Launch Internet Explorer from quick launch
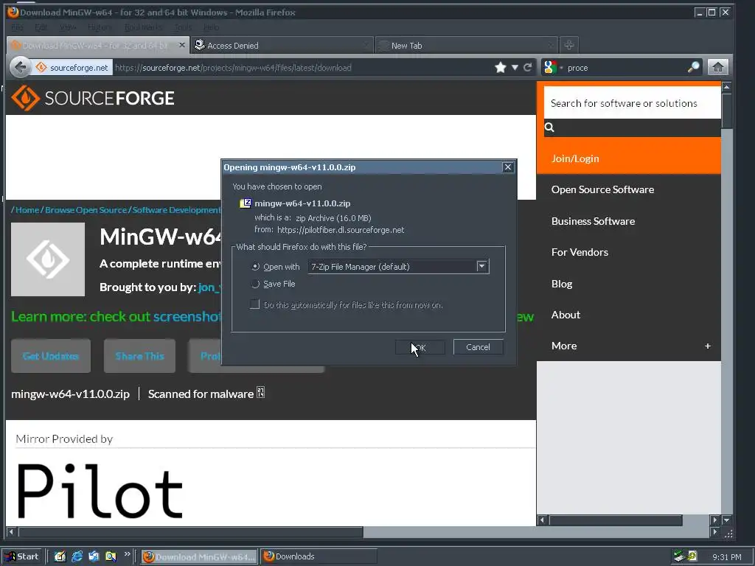The height and width of the screenshot is (566, 755). [77, 556]
